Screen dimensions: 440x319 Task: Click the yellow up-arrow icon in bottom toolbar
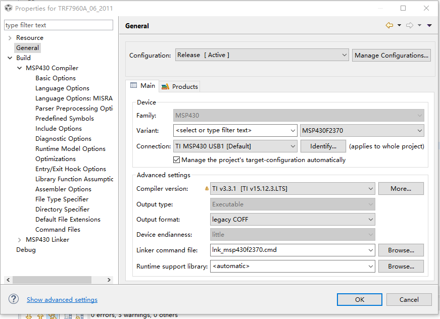click(40, 315)
